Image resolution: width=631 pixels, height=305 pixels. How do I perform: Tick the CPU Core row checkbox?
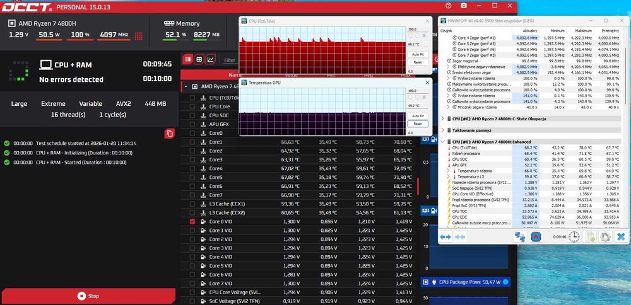point(192,106)
